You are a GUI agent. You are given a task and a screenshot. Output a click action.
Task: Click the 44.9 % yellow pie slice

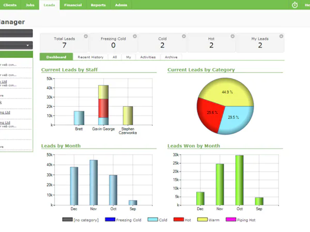(x=227, y=92)
